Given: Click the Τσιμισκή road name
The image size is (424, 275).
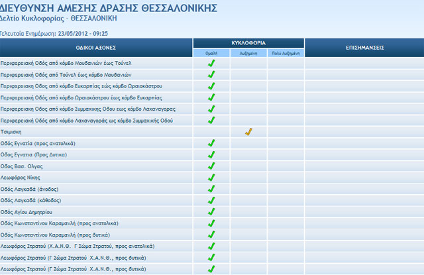Looking at the screenshot, I should 13,132.
